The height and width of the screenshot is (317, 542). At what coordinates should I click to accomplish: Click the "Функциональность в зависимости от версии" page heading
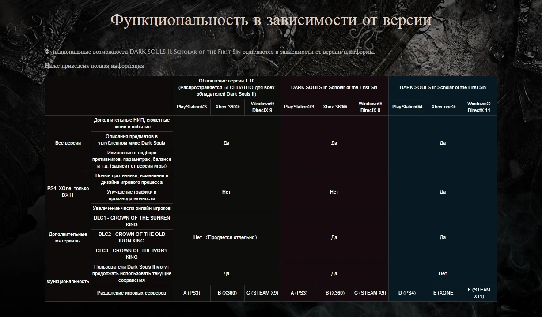coord(271,20)
